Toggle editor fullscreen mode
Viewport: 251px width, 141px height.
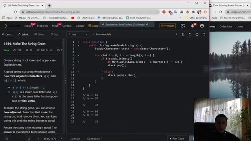204,34
